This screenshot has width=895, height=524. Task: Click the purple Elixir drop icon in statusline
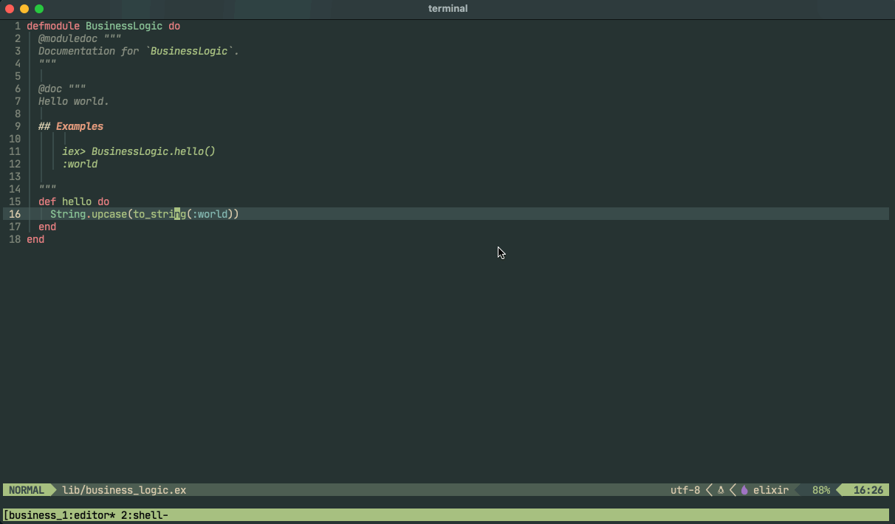(744, 490)
